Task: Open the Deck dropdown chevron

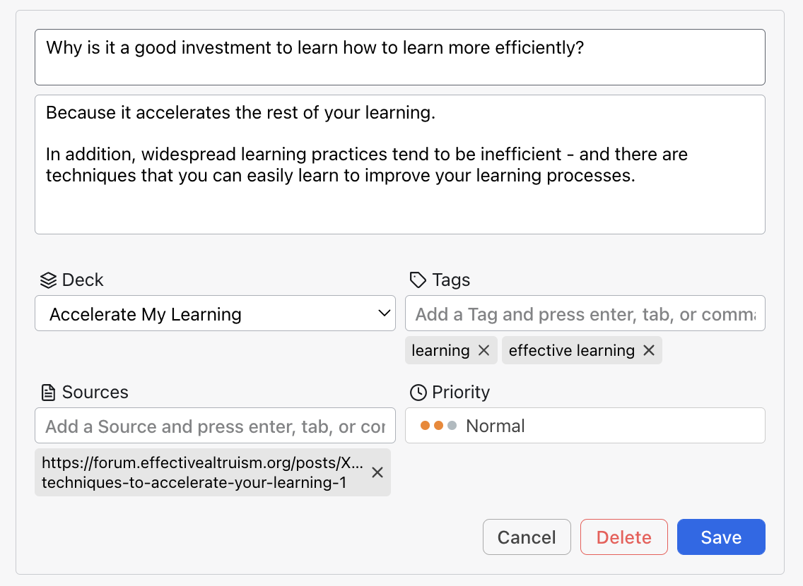Action: click(x=385, y=313)
